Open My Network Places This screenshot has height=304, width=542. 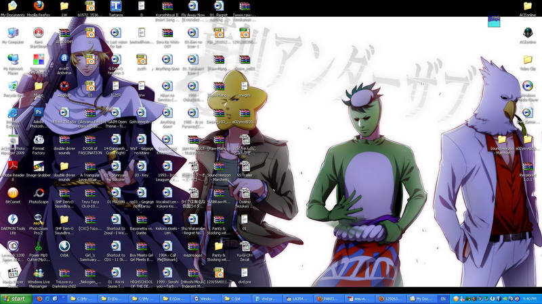click(13, 64)
